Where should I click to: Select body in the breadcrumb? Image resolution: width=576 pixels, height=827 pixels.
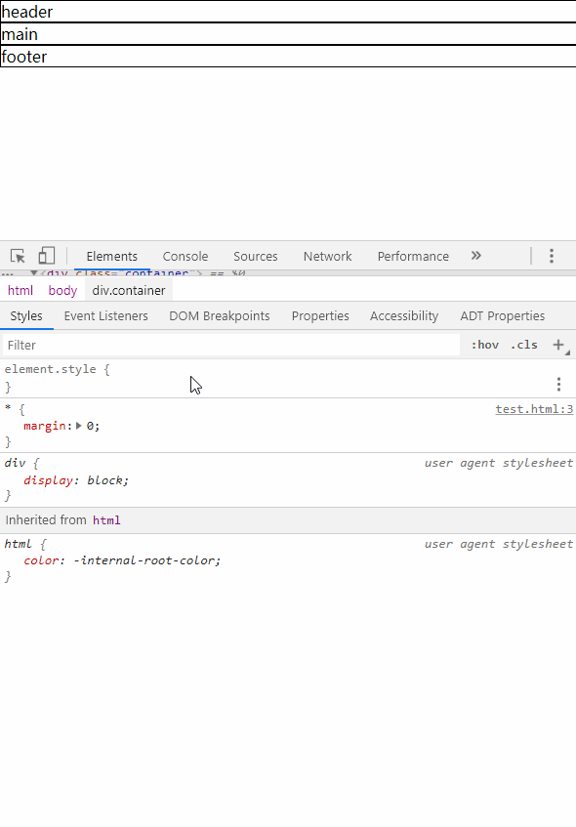tap(62, 291)
